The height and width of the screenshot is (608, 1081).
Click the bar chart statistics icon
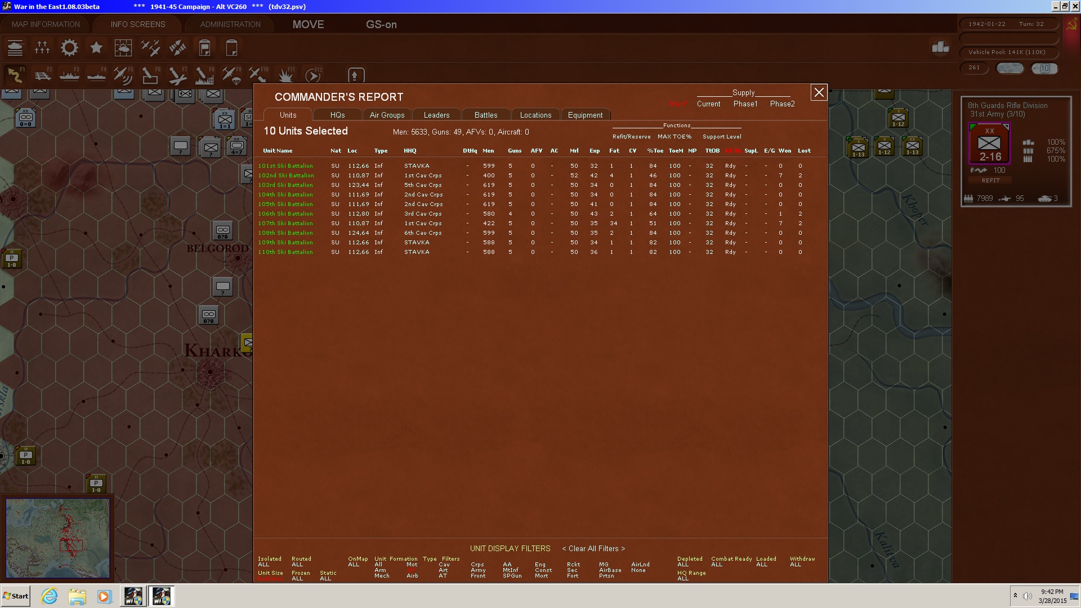pos(940,47)
